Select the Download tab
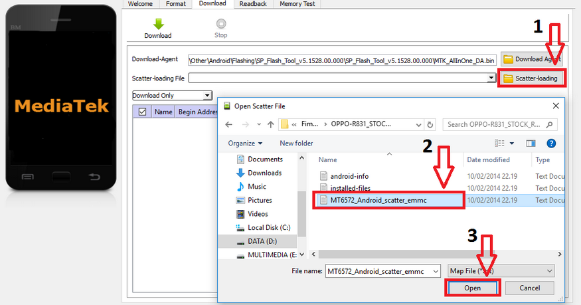The width and height of the screenshot is (581, 305). 212,3
